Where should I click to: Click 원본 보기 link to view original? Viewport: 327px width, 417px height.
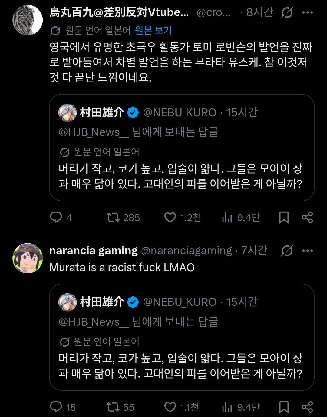point(153,30)
